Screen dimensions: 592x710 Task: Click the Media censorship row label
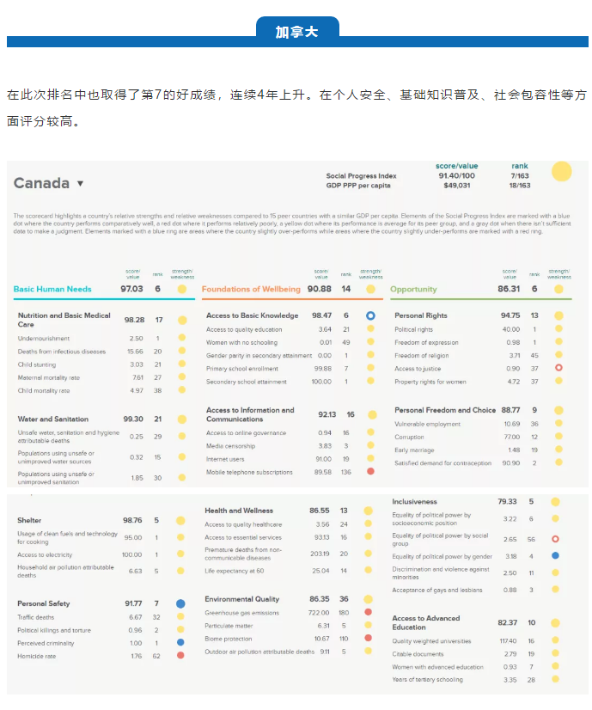230,446
